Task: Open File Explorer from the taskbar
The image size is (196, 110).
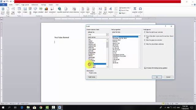Action: coord(28,107)
